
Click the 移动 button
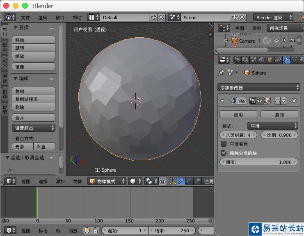34,40
